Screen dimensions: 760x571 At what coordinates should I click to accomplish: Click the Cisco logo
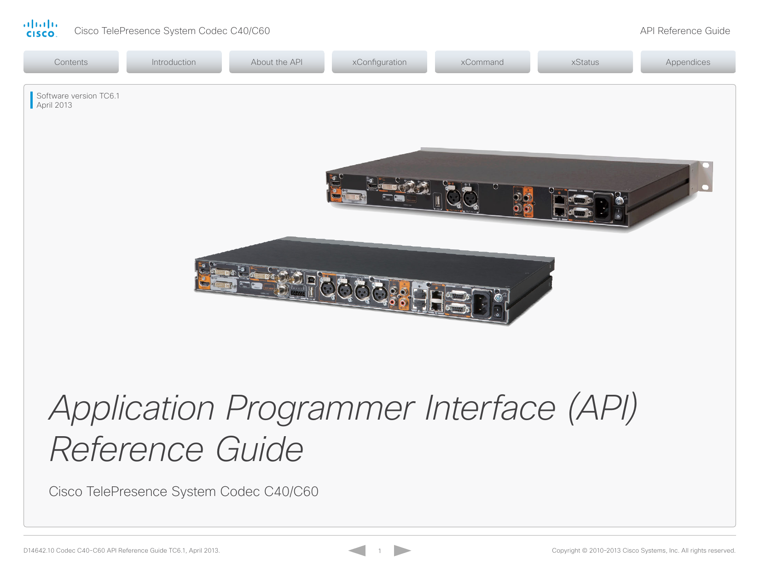tap(41, 29)
